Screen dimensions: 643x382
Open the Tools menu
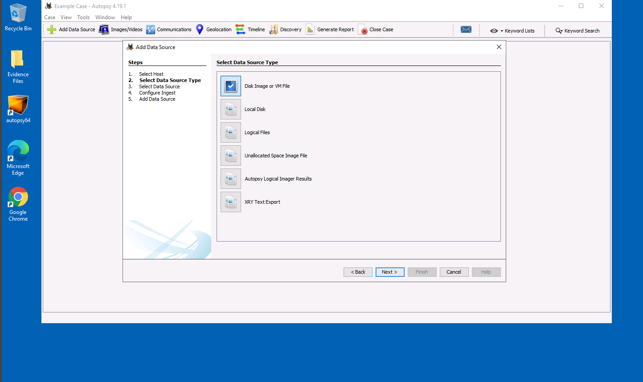[83, 17]
